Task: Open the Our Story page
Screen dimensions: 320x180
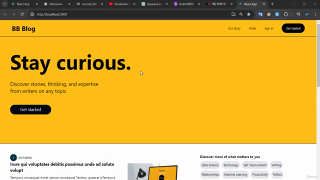Action: [x=234, y=28]
